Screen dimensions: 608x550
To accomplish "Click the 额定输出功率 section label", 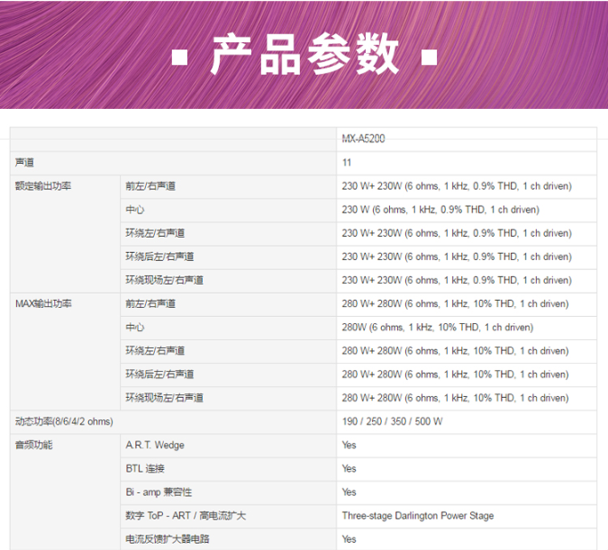I will [x=43, y=186].
